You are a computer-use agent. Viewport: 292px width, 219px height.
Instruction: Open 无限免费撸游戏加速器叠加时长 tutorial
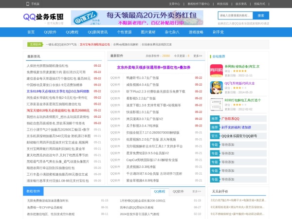coord(48,201)
